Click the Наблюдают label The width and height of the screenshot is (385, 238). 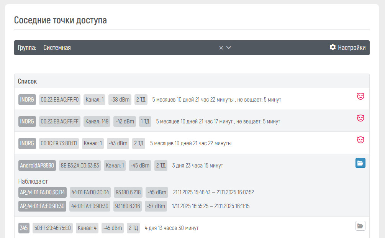33,181
